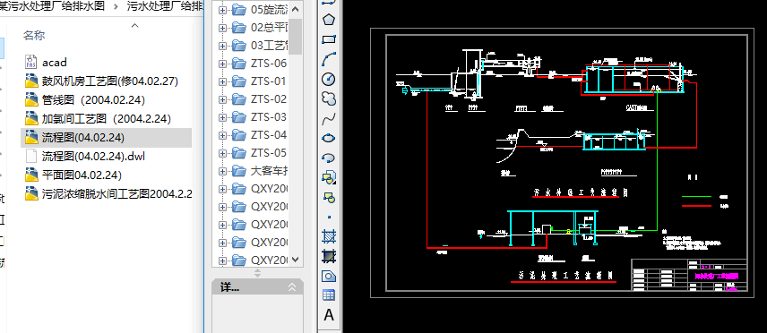Select the Spline curve tool
The width and height of the screenshot is (767, 333).
pos(329,118)
